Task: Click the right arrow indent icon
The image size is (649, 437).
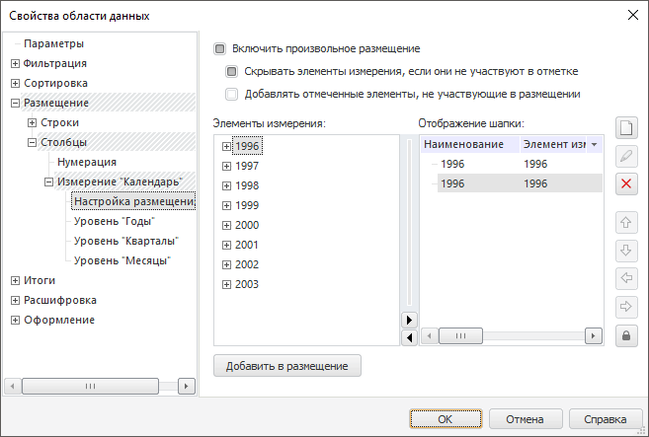Action: [625, 306]
